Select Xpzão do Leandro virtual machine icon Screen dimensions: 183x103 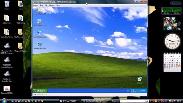point(7,76)
